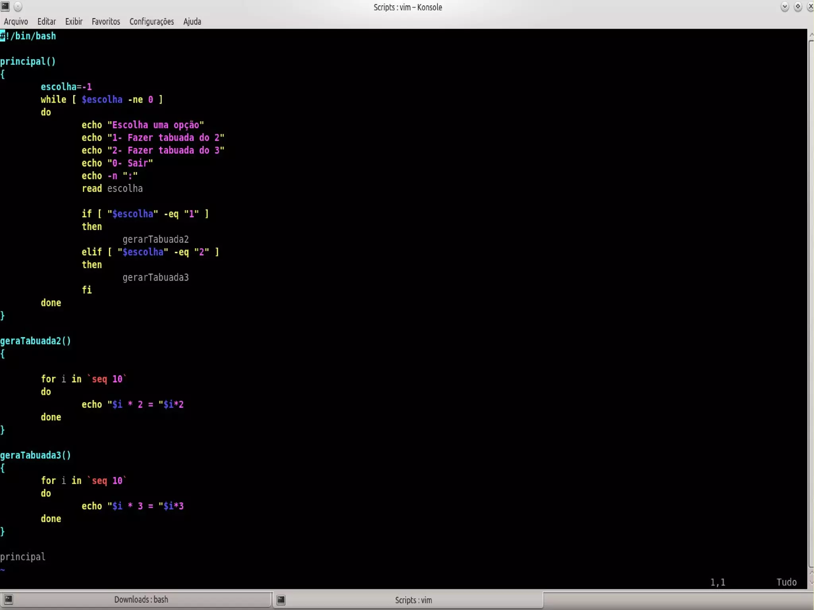Close the Konsole window
814x610 pixels.
[x=810, y=6]
